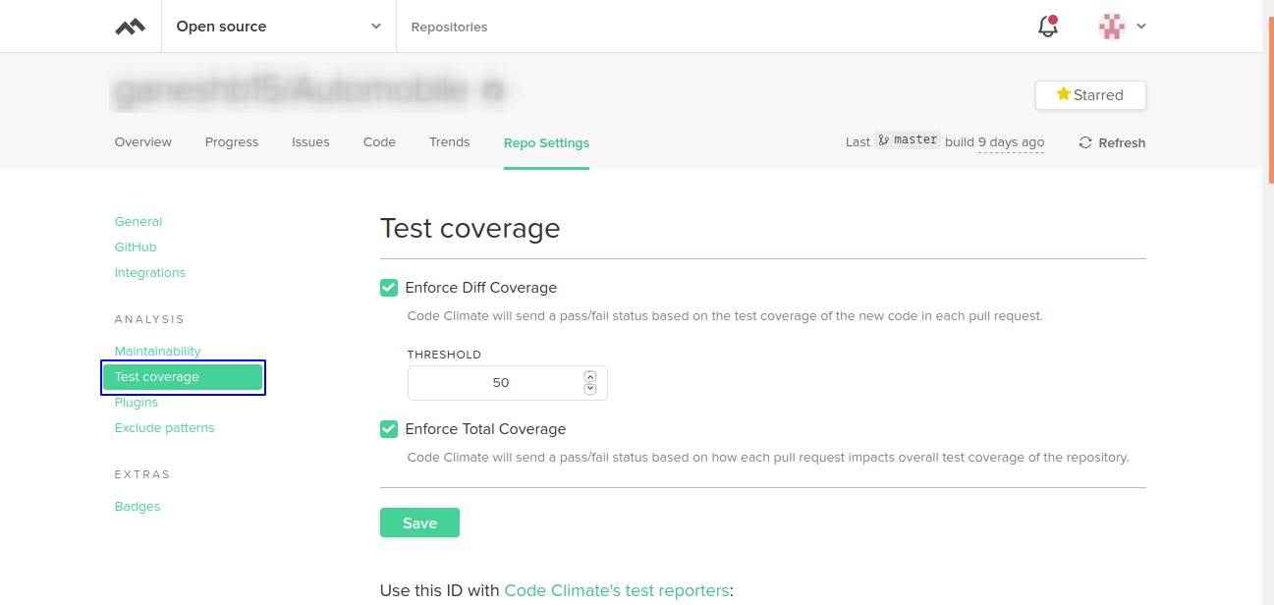This screenshot has width=1274, height=605.
Task: Open the user account menu chevron
Action: (x=1141, y=27)
